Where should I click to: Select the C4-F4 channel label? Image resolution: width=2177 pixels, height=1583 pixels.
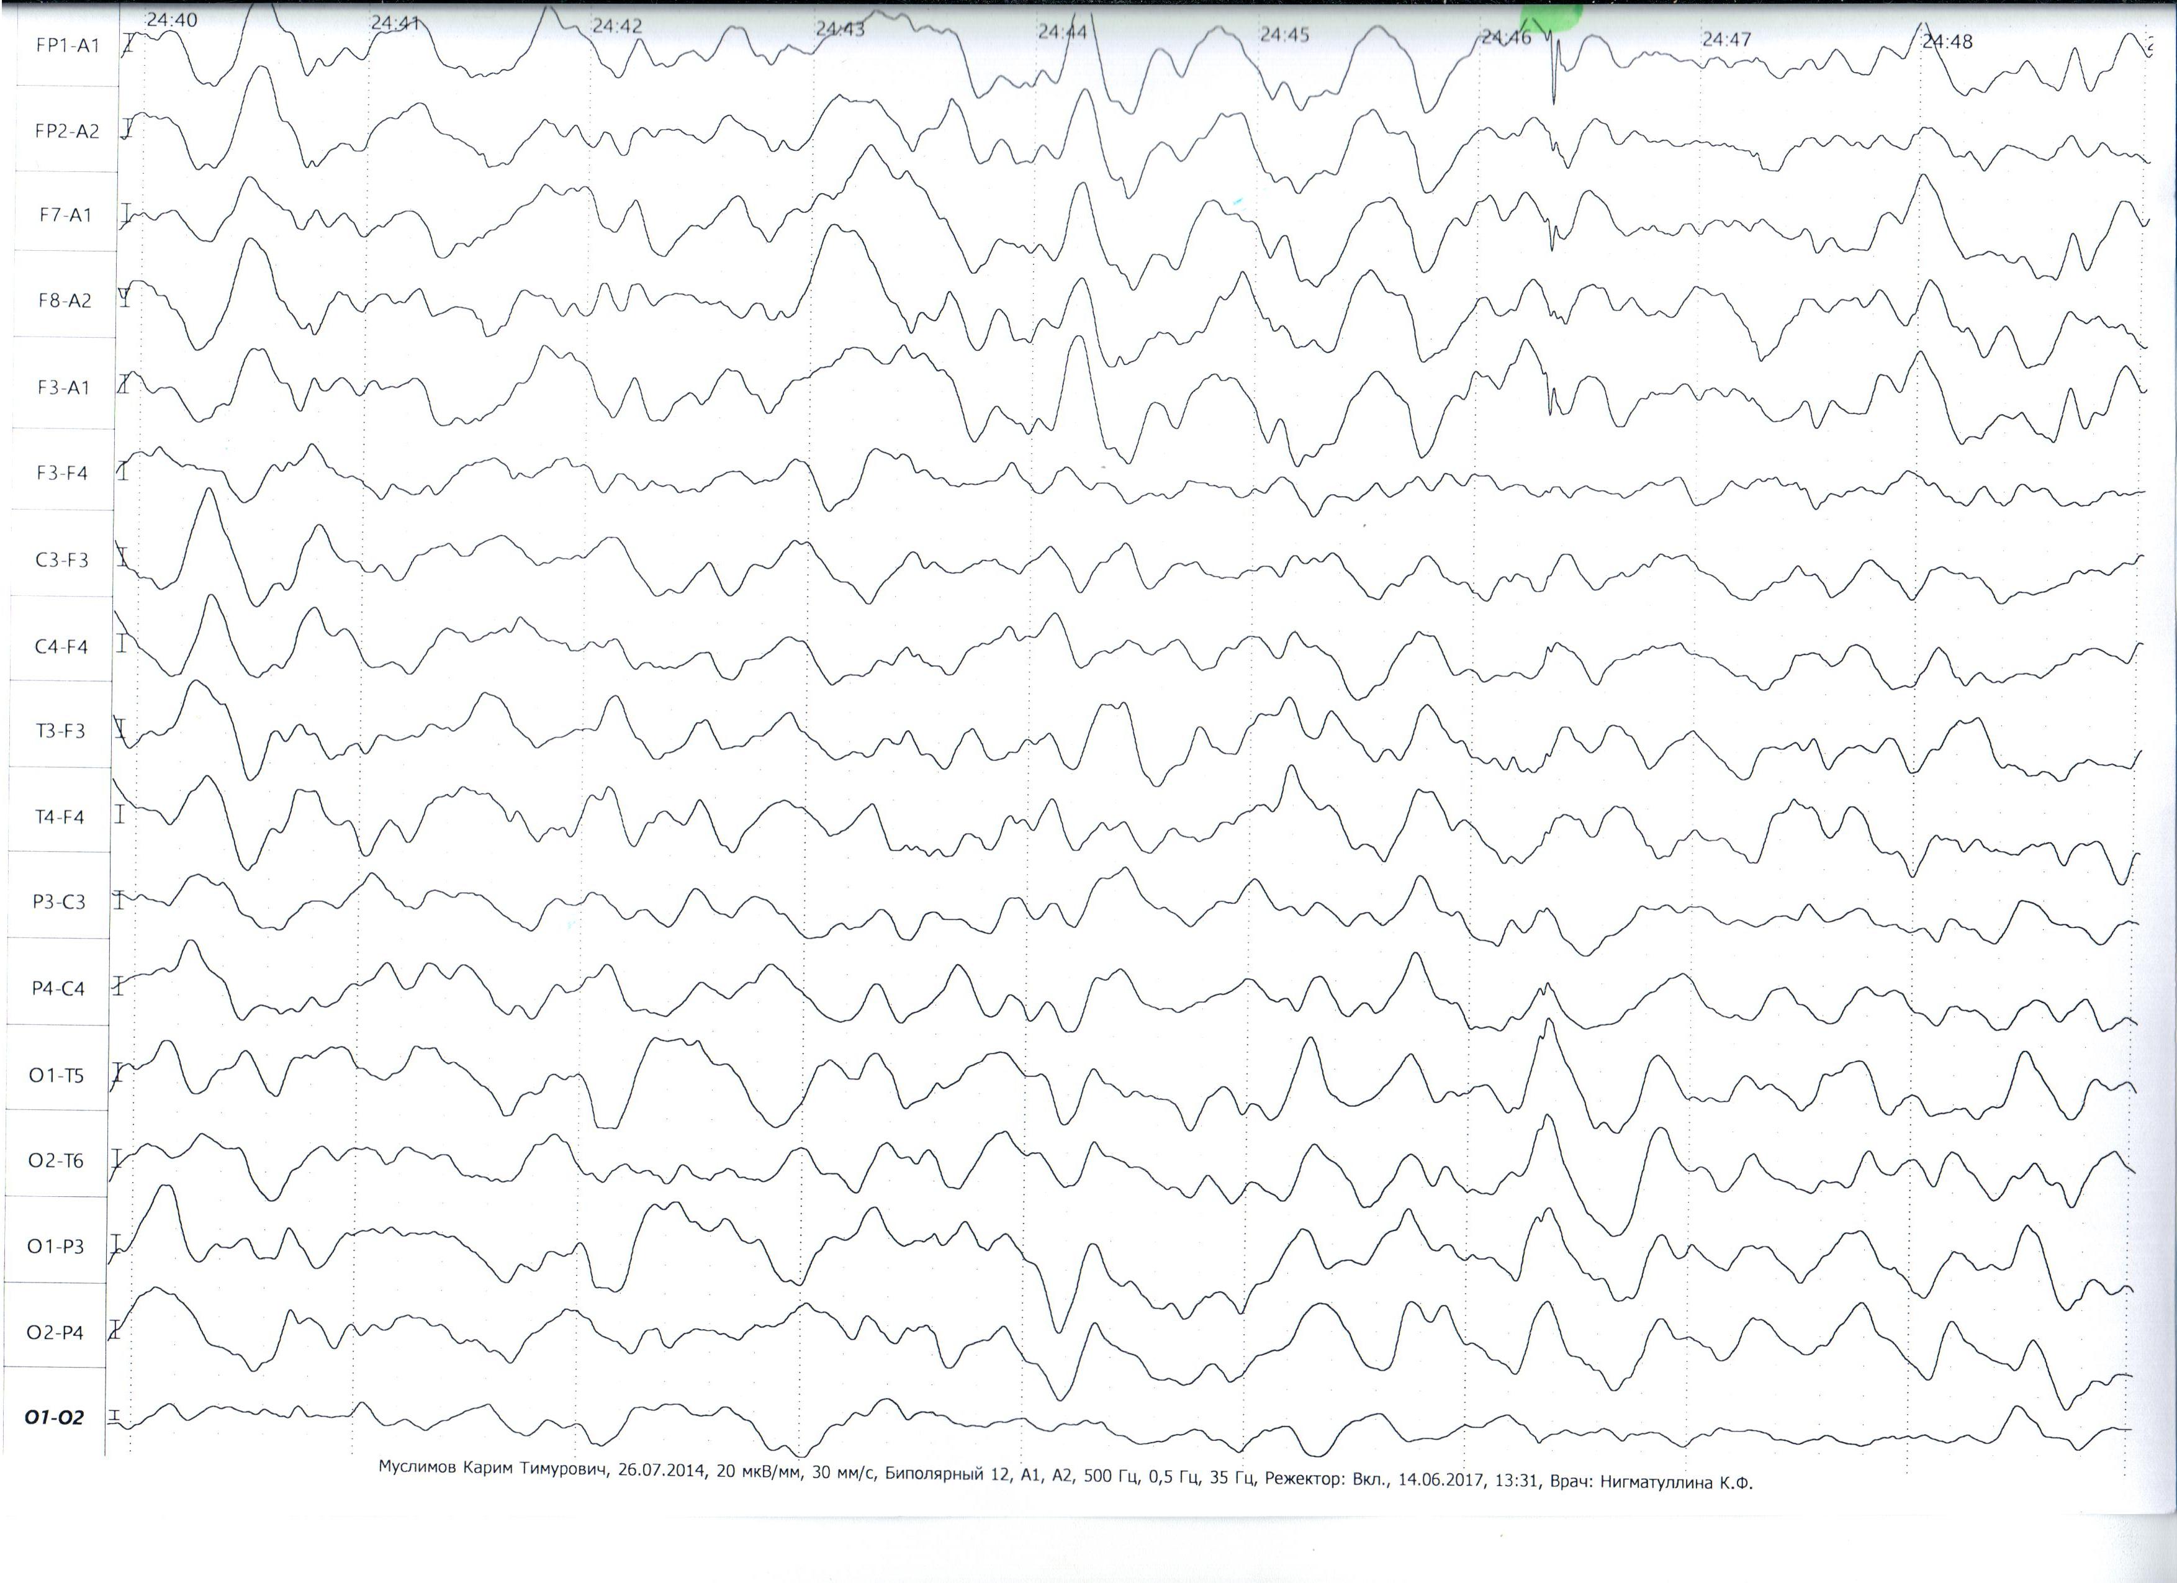(x=60, y=647)
